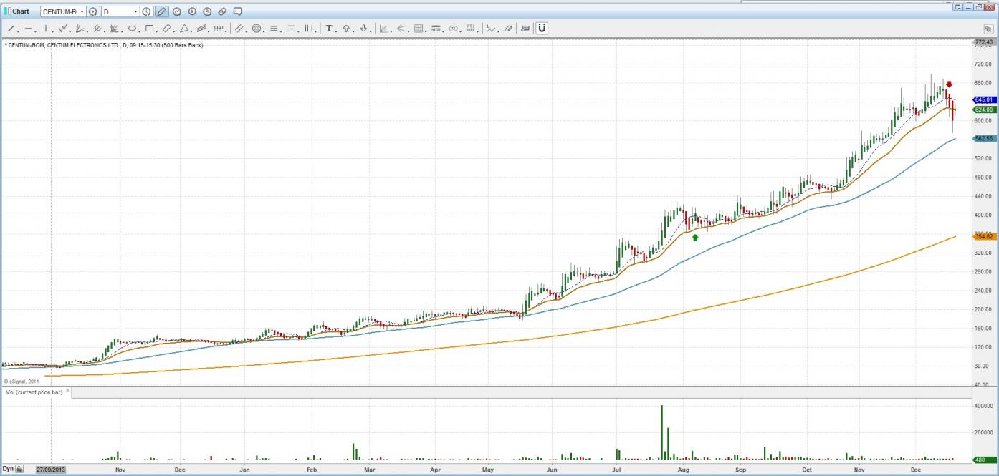Screen dimensions: 999x476
Task: Select the PTI indicator tool
Action: pos(470,29)
